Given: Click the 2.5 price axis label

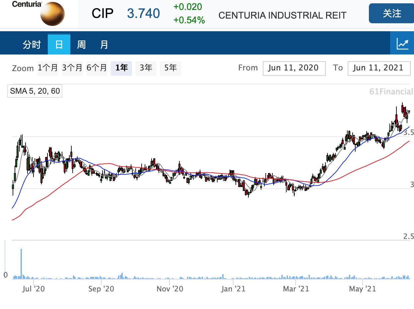Looking at the screenshot, I should pyautogui.click(x=409, y=237).
